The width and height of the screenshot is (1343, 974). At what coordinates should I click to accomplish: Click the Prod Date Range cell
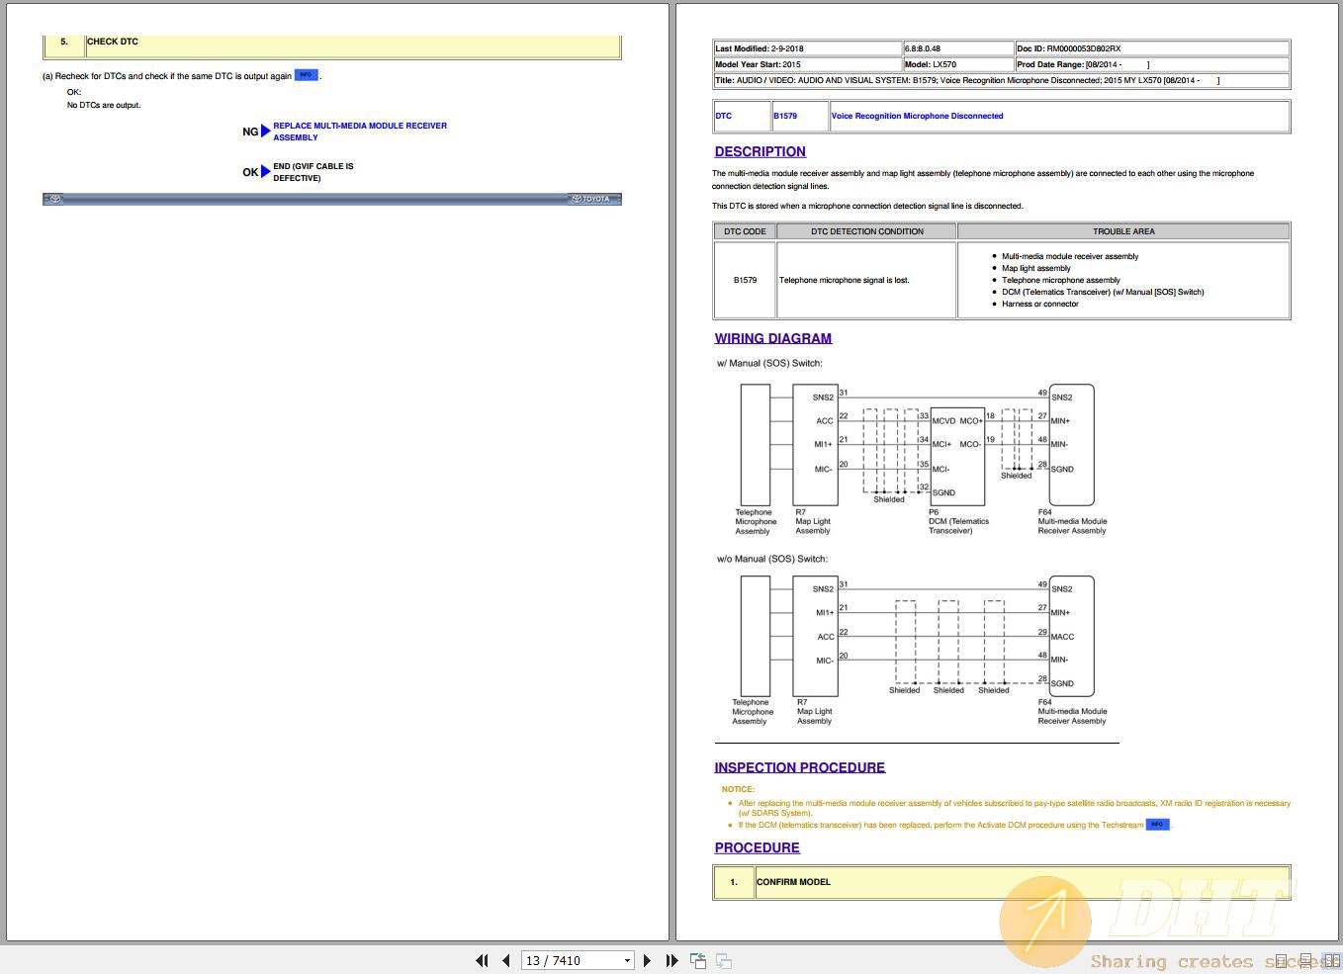[1152, 64]
